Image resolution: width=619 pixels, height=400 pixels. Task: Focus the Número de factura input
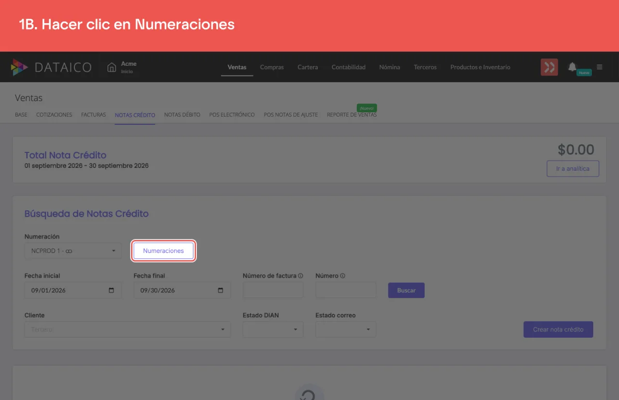[x=273, y=290]
